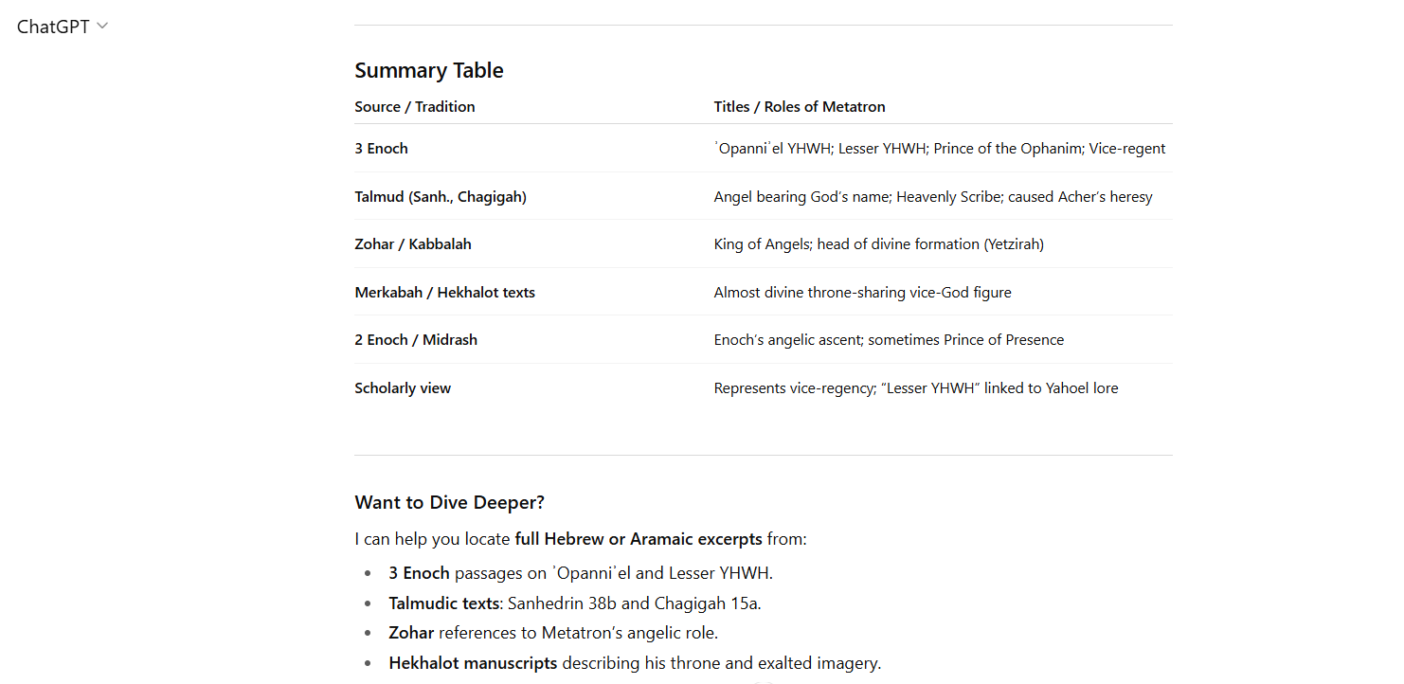Click the full Hebrew or Aramaic excerpts text
This screenshot has width=1404, height=684.
638,539
